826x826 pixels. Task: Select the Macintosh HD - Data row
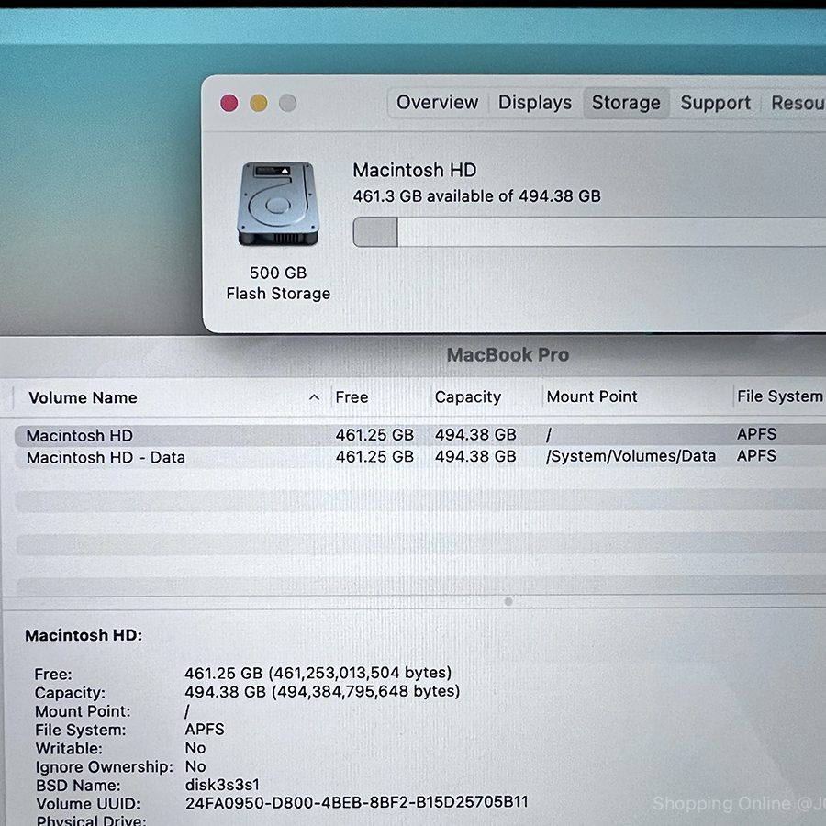419,457
